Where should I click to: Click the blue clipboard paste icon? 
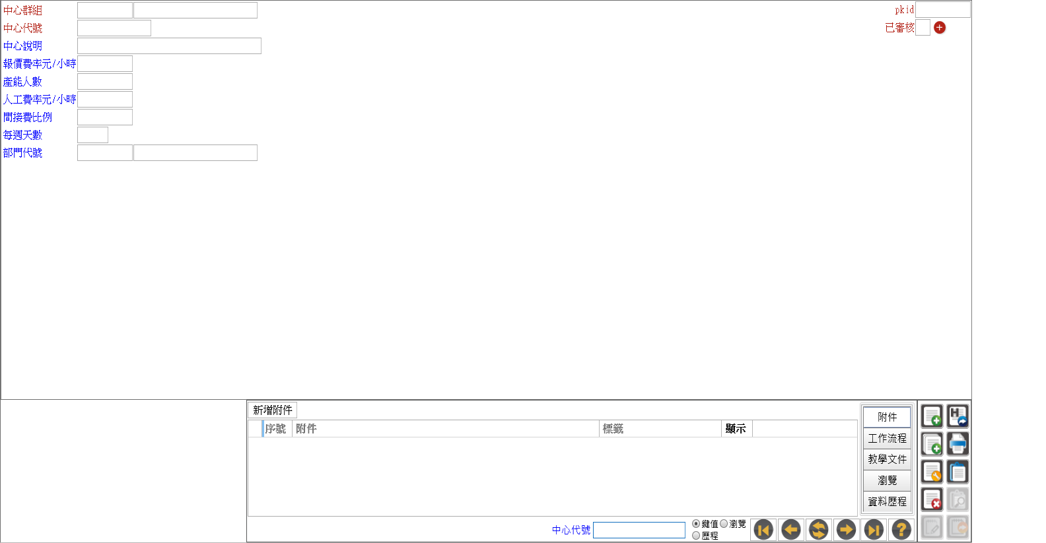(958, 472)
